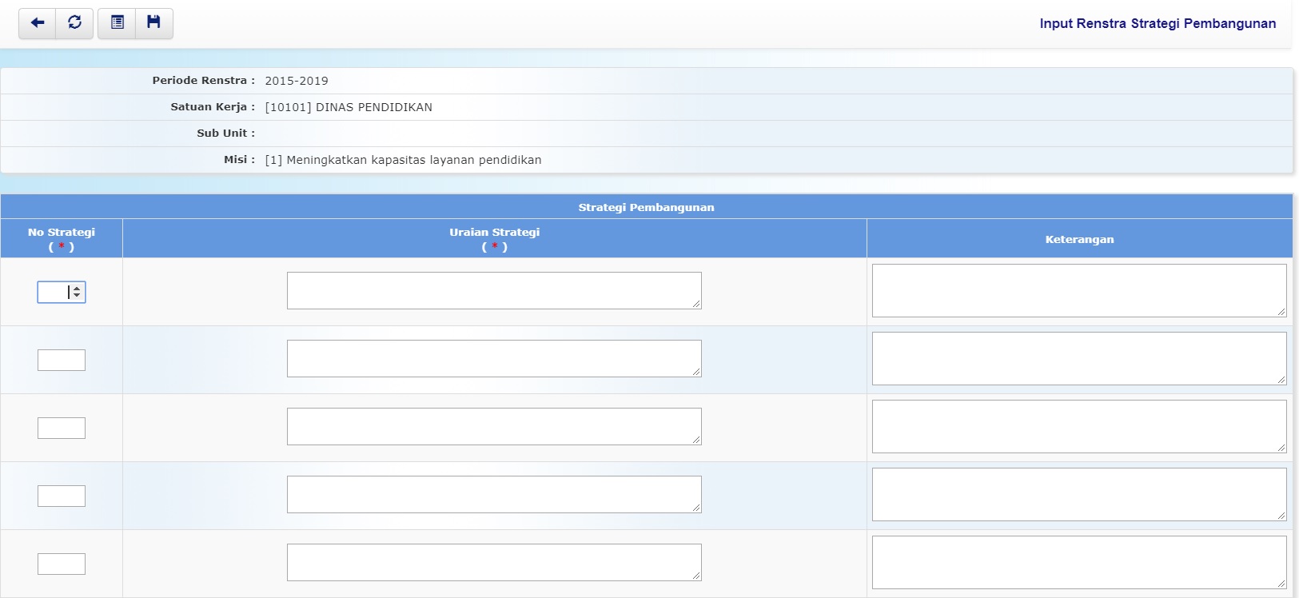The height and width of the screenshot is (598, 1299).
Task: Click the fourth row Uraian Strategi textarea
Action: 493,495
